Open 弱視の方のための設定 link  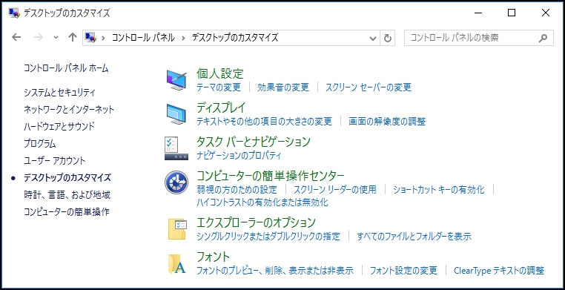237,189
